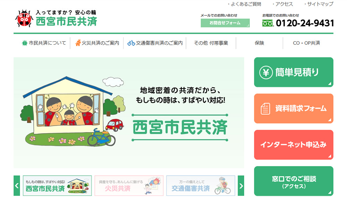Open サイトマップ link
The height and width of the screenshot is (201, 347).
point(319,4)
